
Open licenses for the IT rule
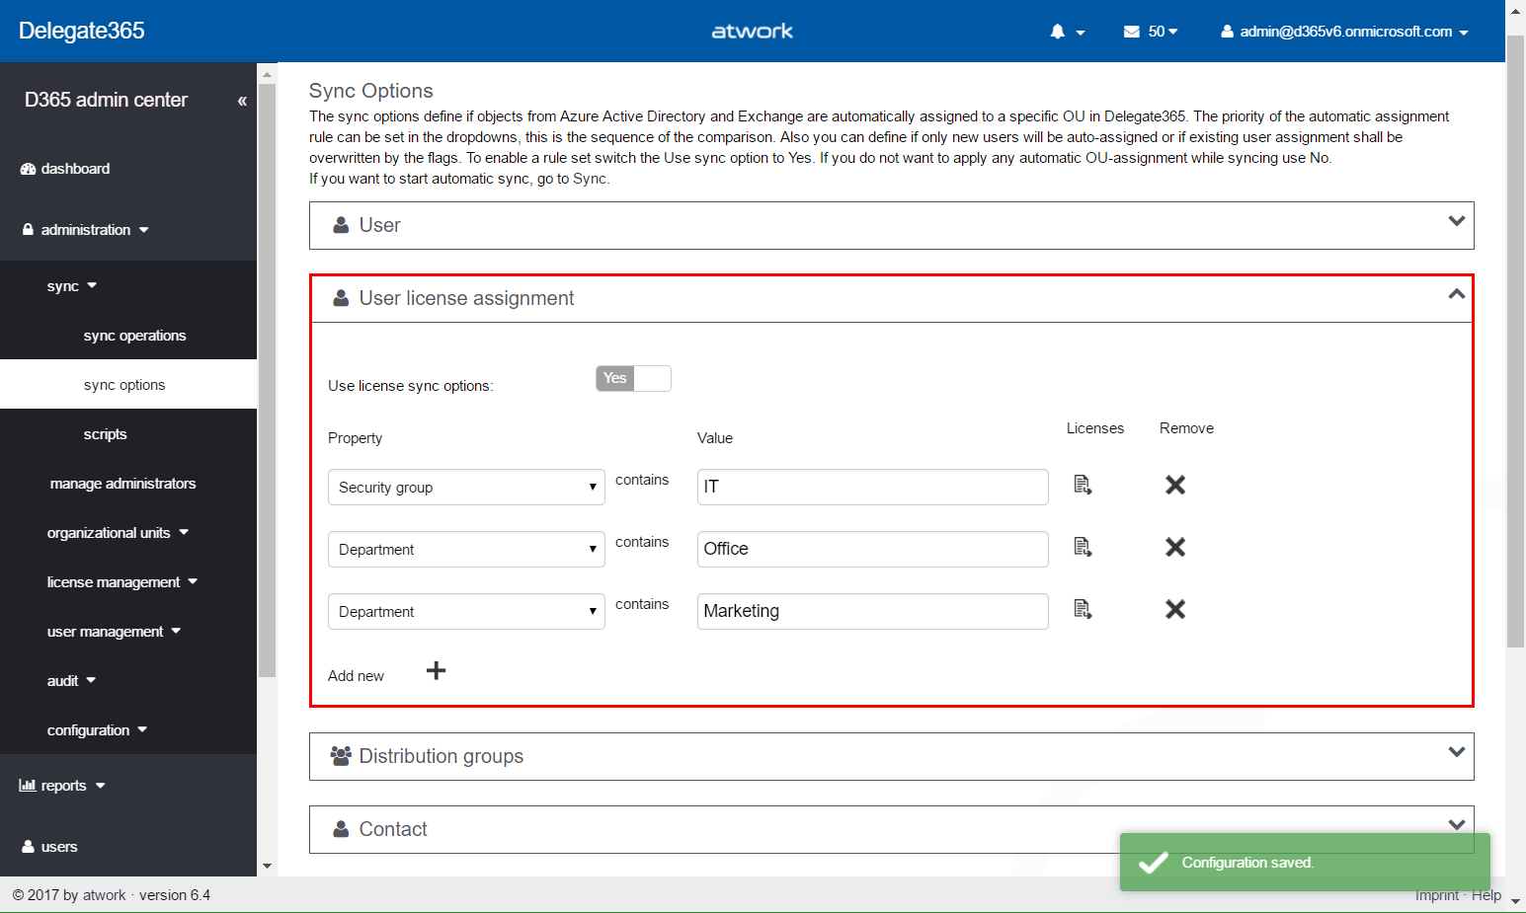tap(1083, 485)
